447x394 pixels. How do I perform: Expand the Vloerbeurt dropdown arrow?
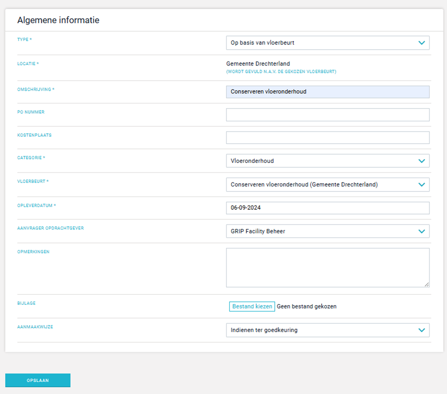421,184
